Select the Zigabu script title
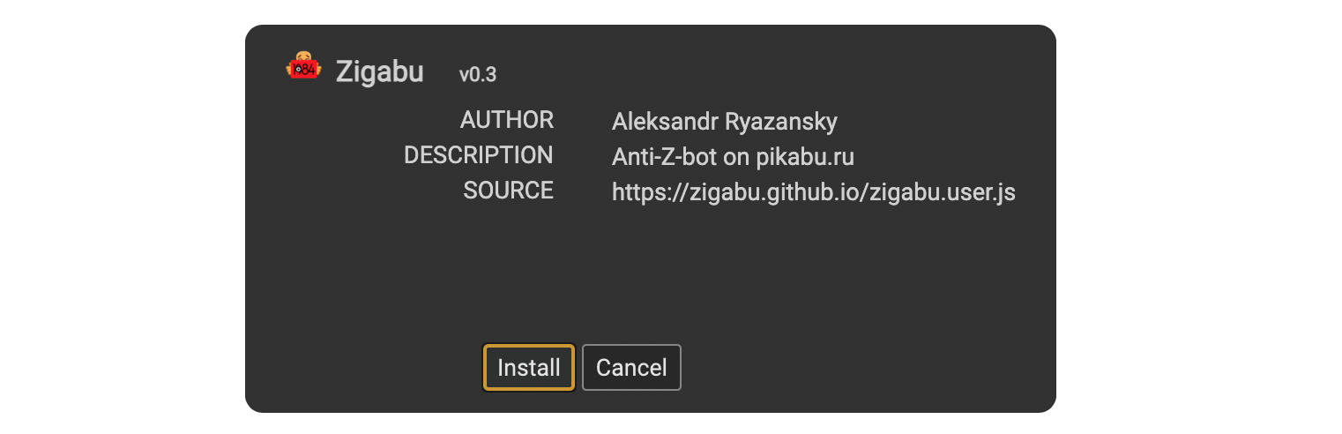Screen dimensions: 1342x434 tap(380, 71)
